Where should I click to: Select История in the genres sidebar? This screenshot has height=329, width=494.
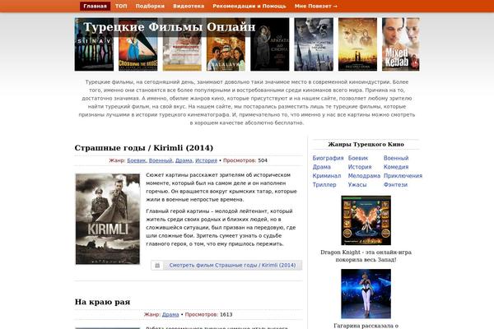(x=360, y=167)
